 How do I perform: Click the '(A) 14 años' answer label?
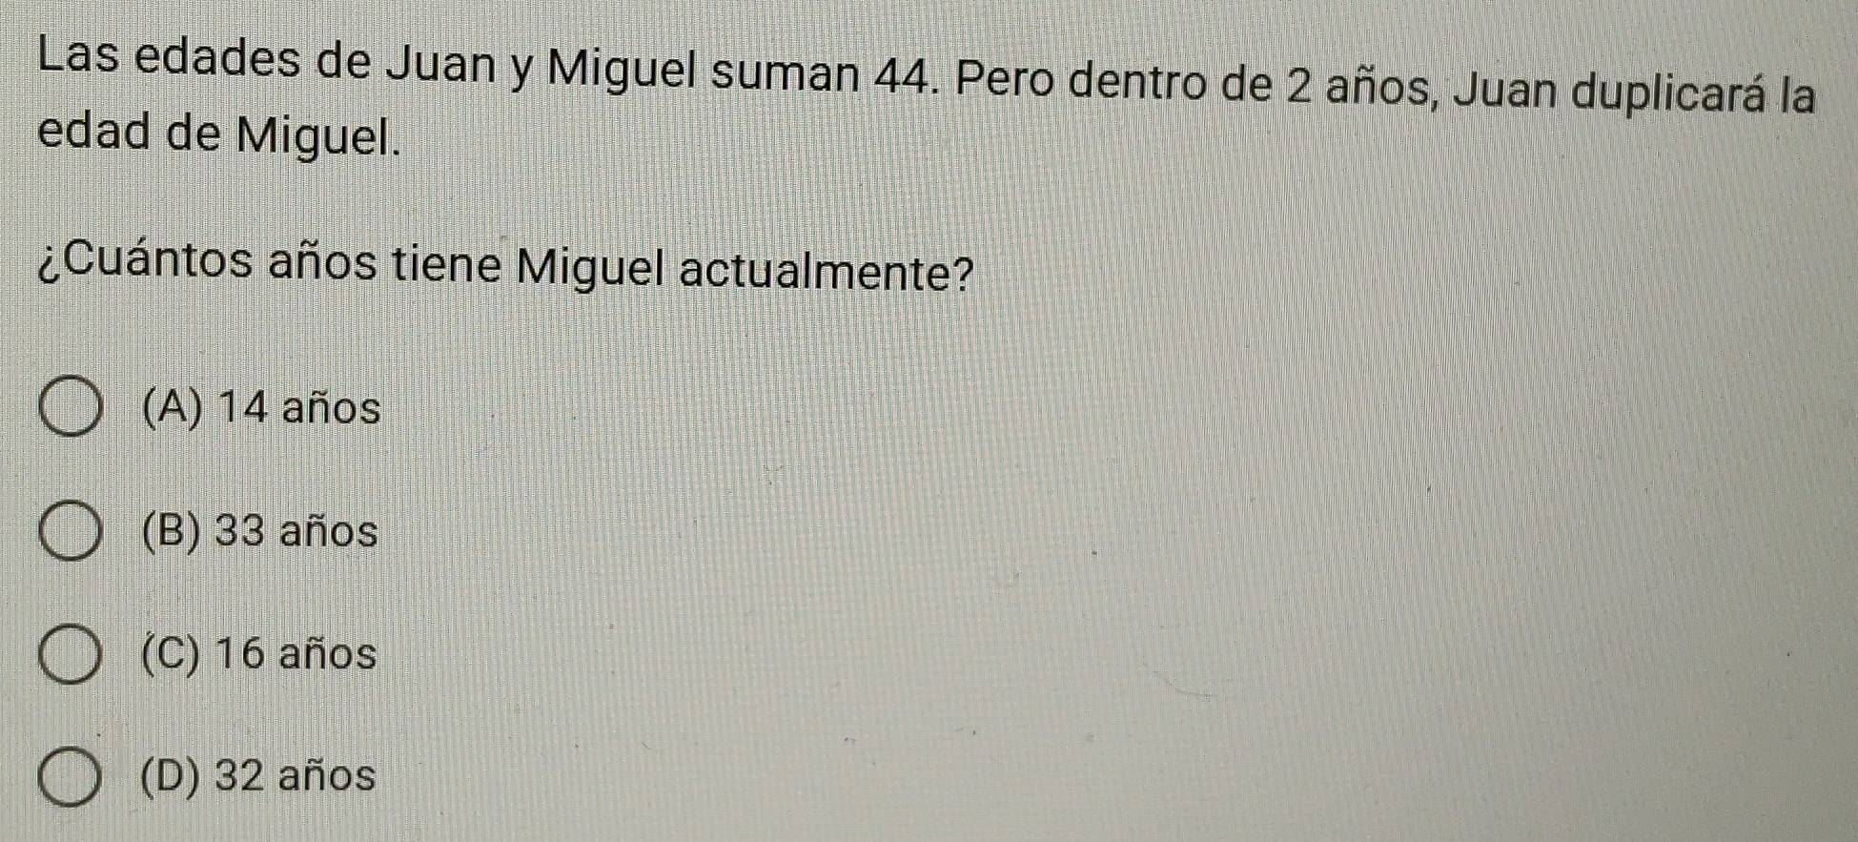point(260,409)
